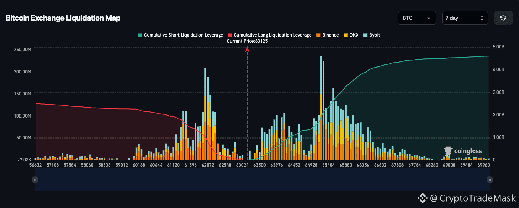The image size is (519, 208).
Task: Click the 64928 price axis label
Action: (311, 165)
